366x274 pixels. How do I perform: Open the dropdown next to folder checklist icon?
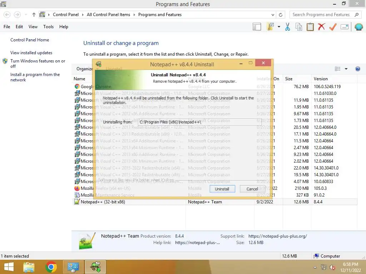point(279,27)
